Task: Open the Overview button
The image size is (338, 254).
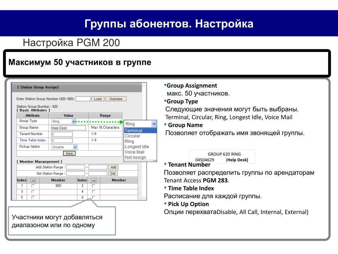Action: (116, 99)
